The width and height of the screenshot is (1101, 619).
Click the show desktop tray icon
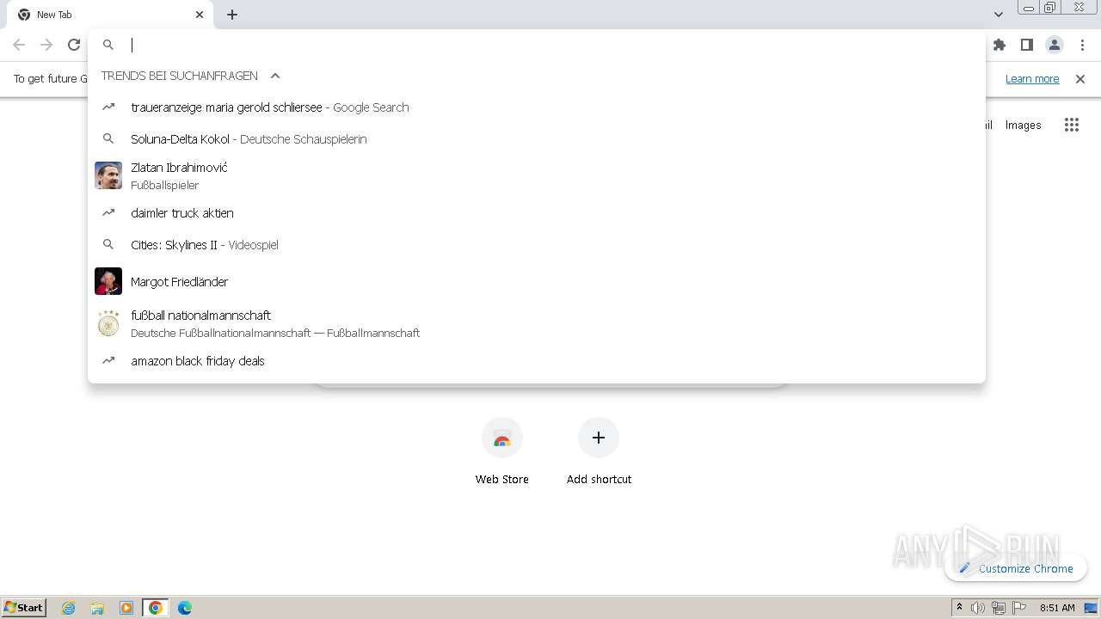pyautogui.click(x=1092, y=608)
